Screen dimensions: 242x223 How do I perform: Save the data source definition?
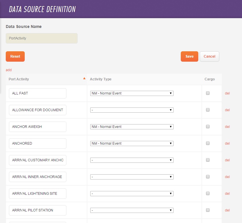point(189,56)
